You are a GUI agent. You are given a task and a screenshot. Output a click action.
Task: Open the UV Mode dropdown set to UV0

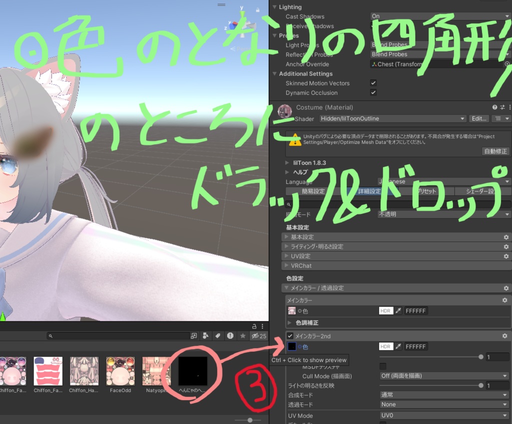444,415
